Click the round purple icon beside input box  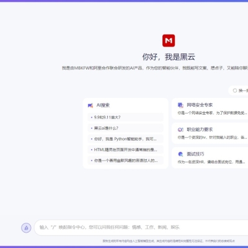[x=26, y=228]
